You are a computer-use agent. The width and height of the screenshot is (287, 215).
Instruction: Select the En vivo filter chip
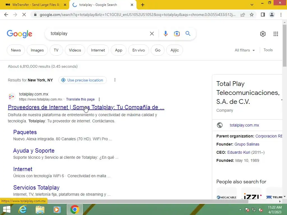pos(138,50)
